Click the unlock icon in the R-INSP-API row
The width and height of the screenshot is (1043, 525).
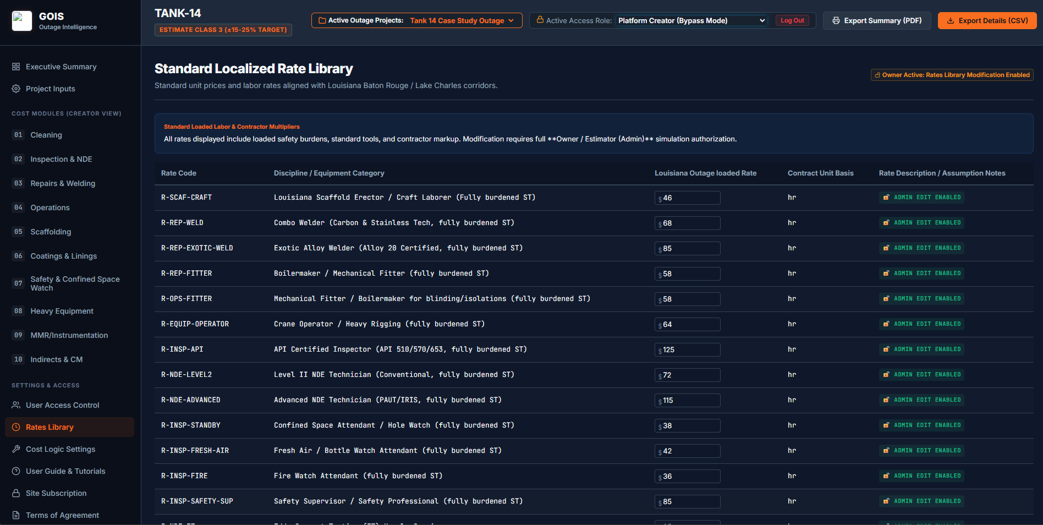click(886, 349)
